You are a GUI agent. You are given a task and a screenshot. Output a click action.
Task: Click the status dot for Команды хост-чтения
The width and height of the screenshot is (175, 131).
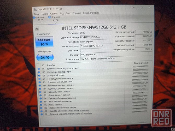40,92
